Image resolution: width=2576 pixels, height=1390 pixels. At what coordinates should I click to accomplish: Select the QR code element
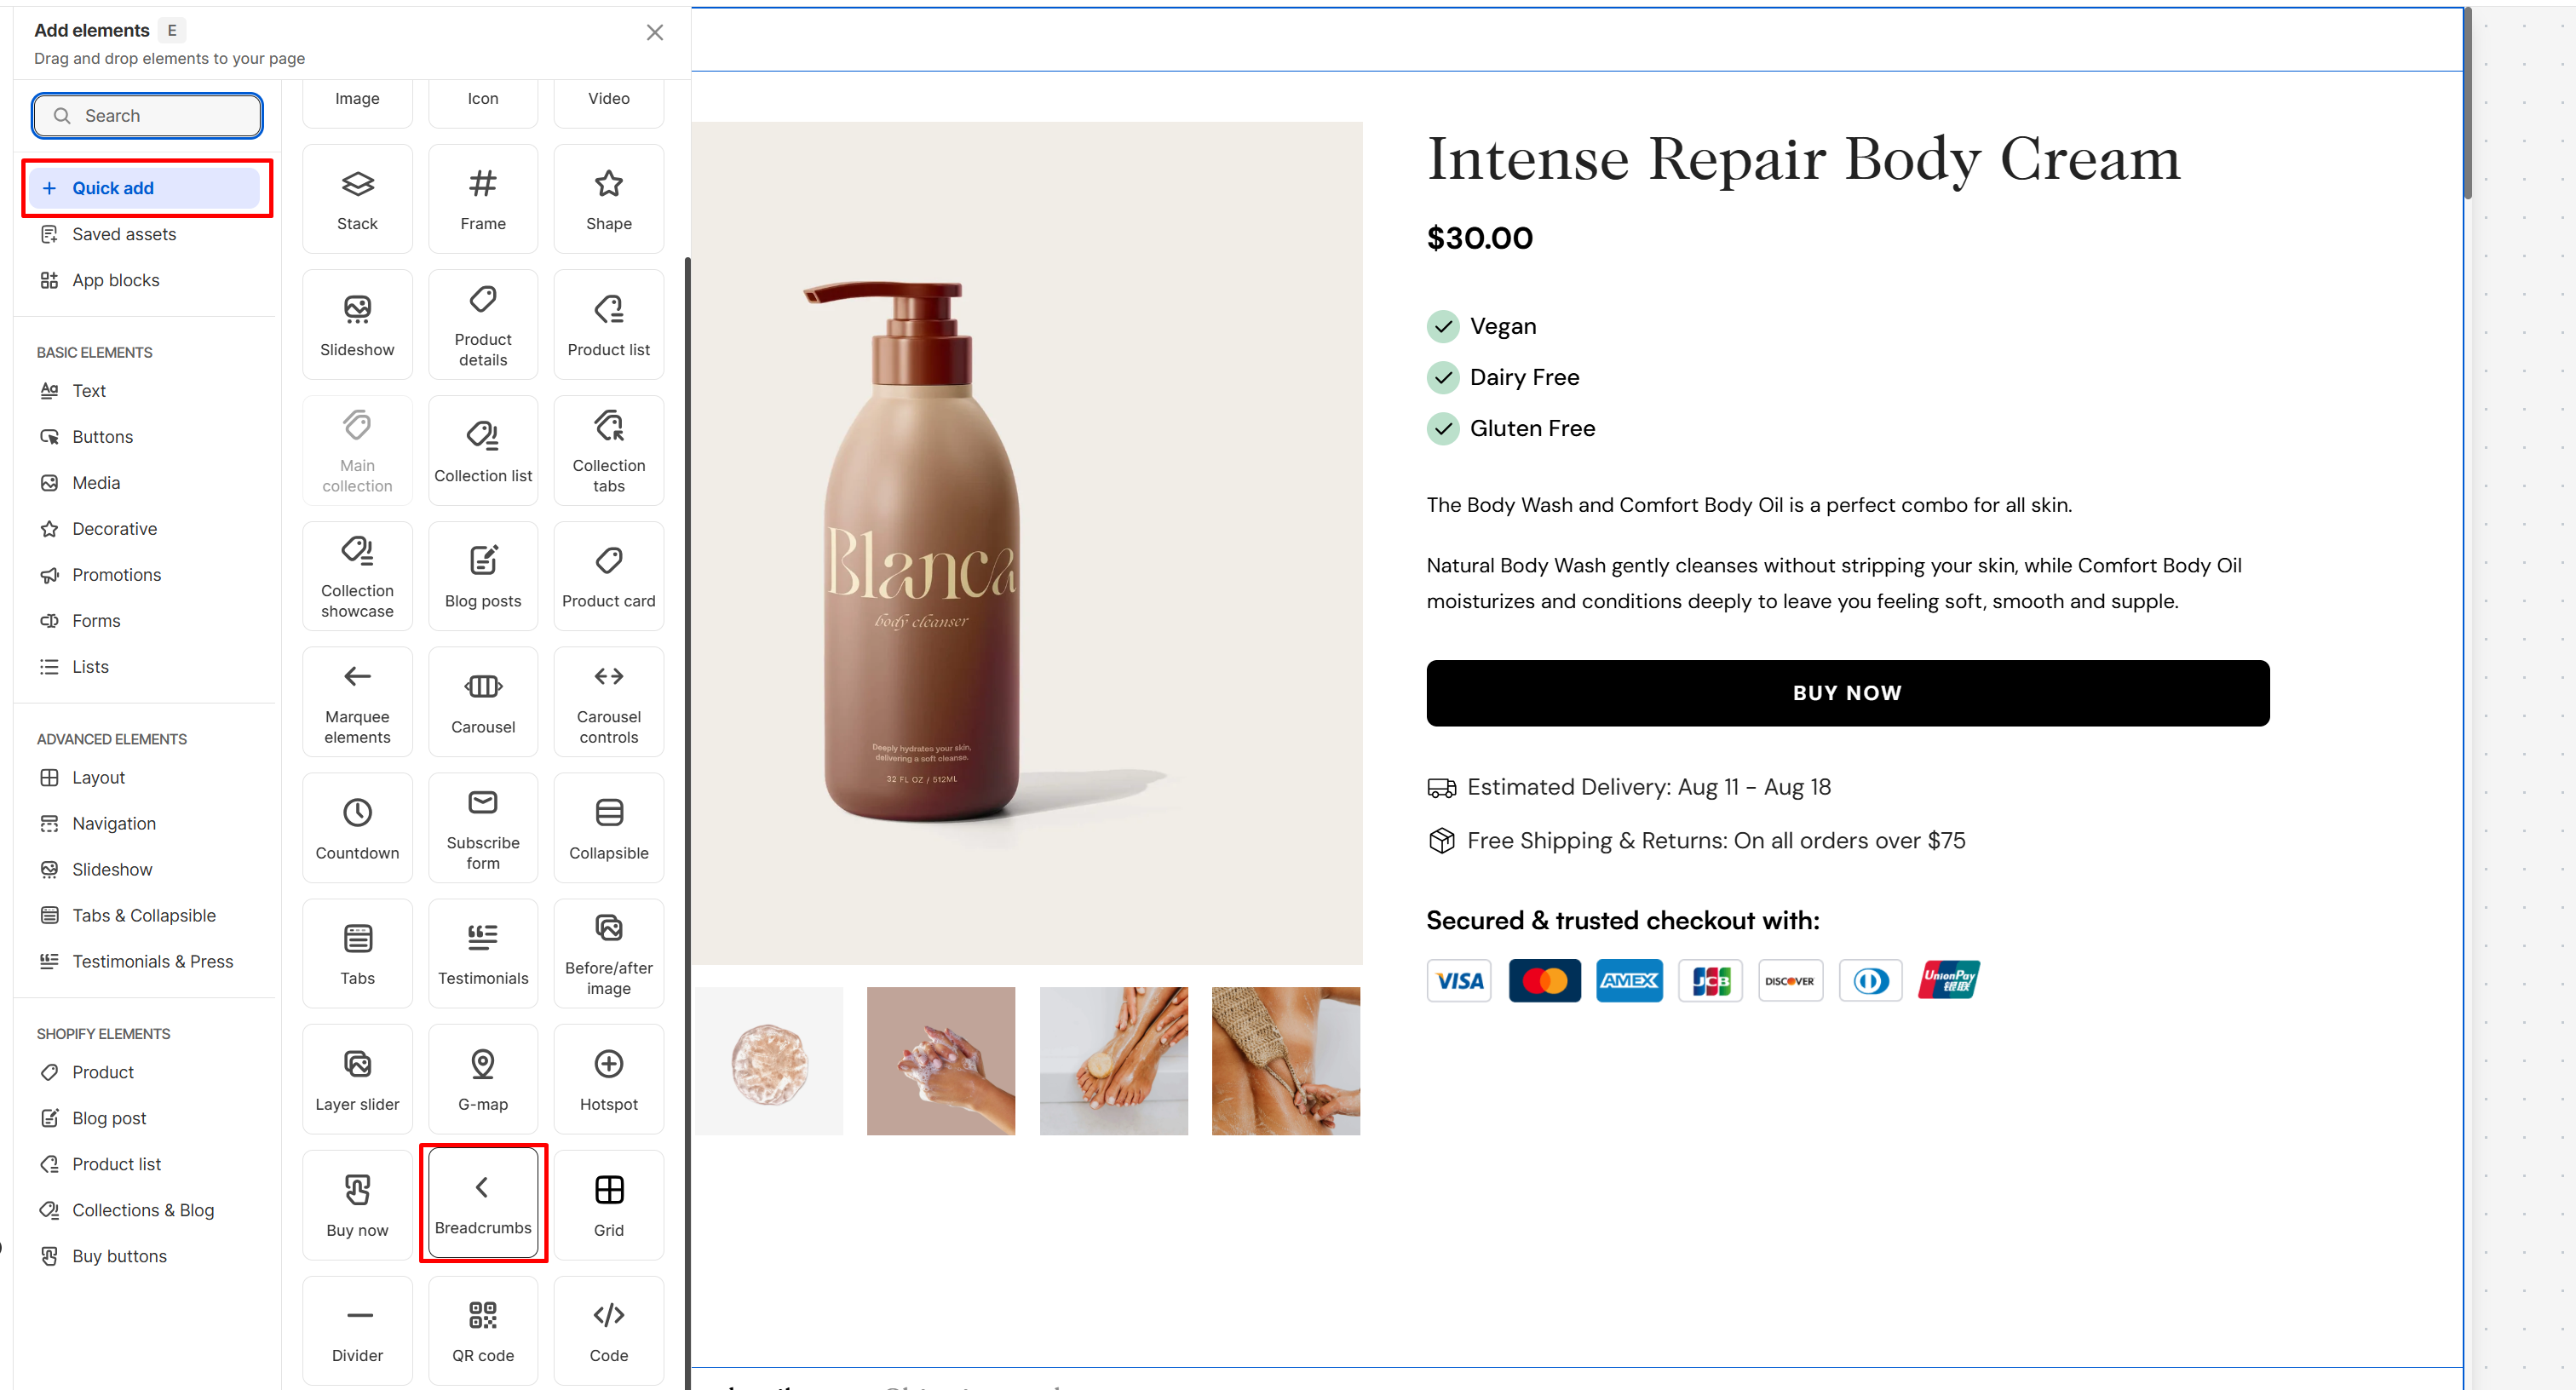483,1331
